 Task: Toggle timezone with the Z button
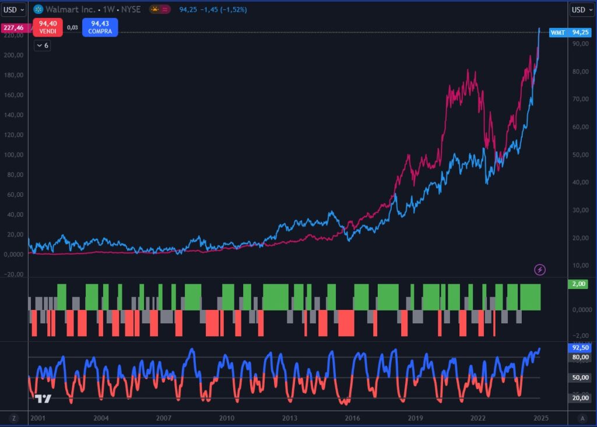(x=13, y=418)
